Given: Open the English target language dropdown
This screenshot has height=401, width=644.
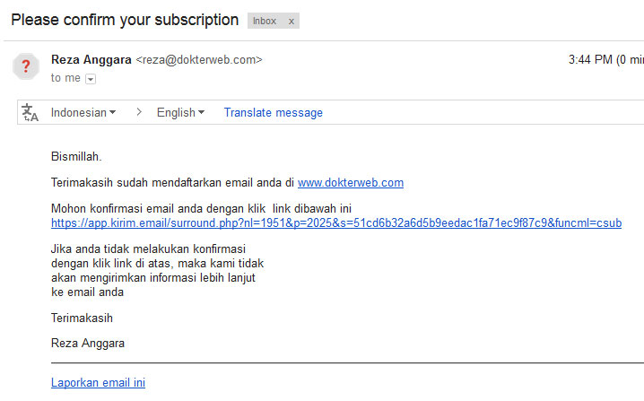Looking at the screenshot, I should point(180,113).
